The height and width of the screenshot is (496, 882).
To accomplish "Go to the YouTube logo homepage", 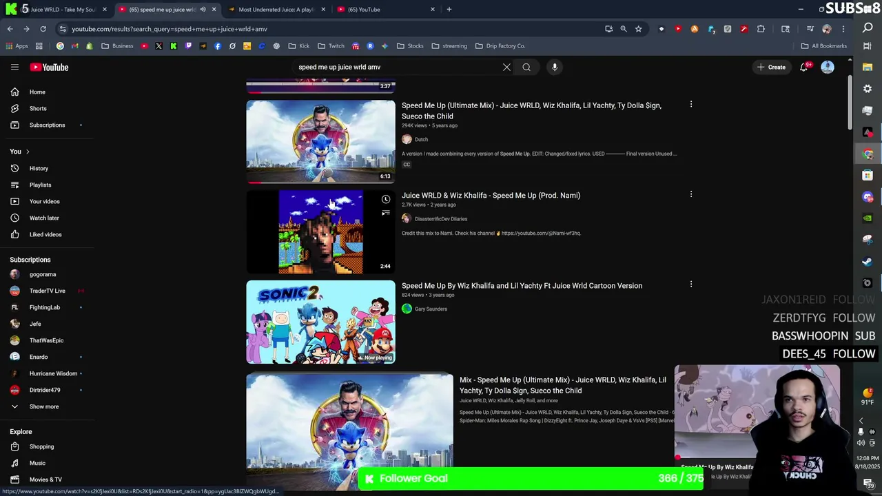I will (49, 67).
